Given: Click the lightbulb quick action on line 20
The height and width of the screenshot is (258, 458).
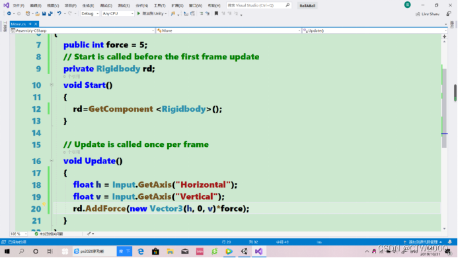Looking at the screenshot, I should point(44,204).
